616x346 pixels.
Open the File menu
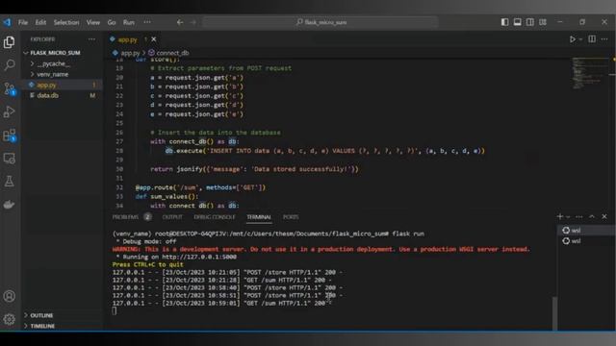click(23, 22)
